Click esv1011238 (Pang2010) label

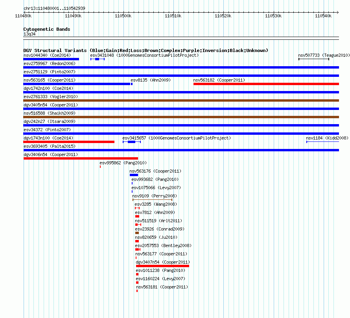tap(160, 270)
